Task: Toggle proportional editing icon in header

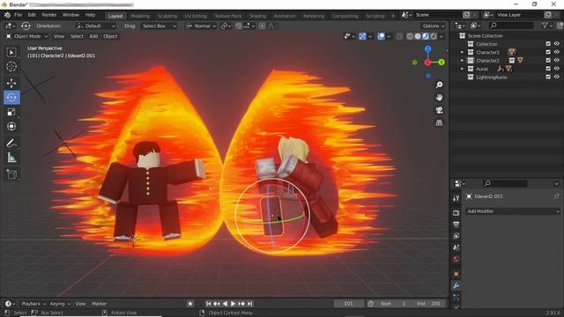Action: [x=263, y=26]
